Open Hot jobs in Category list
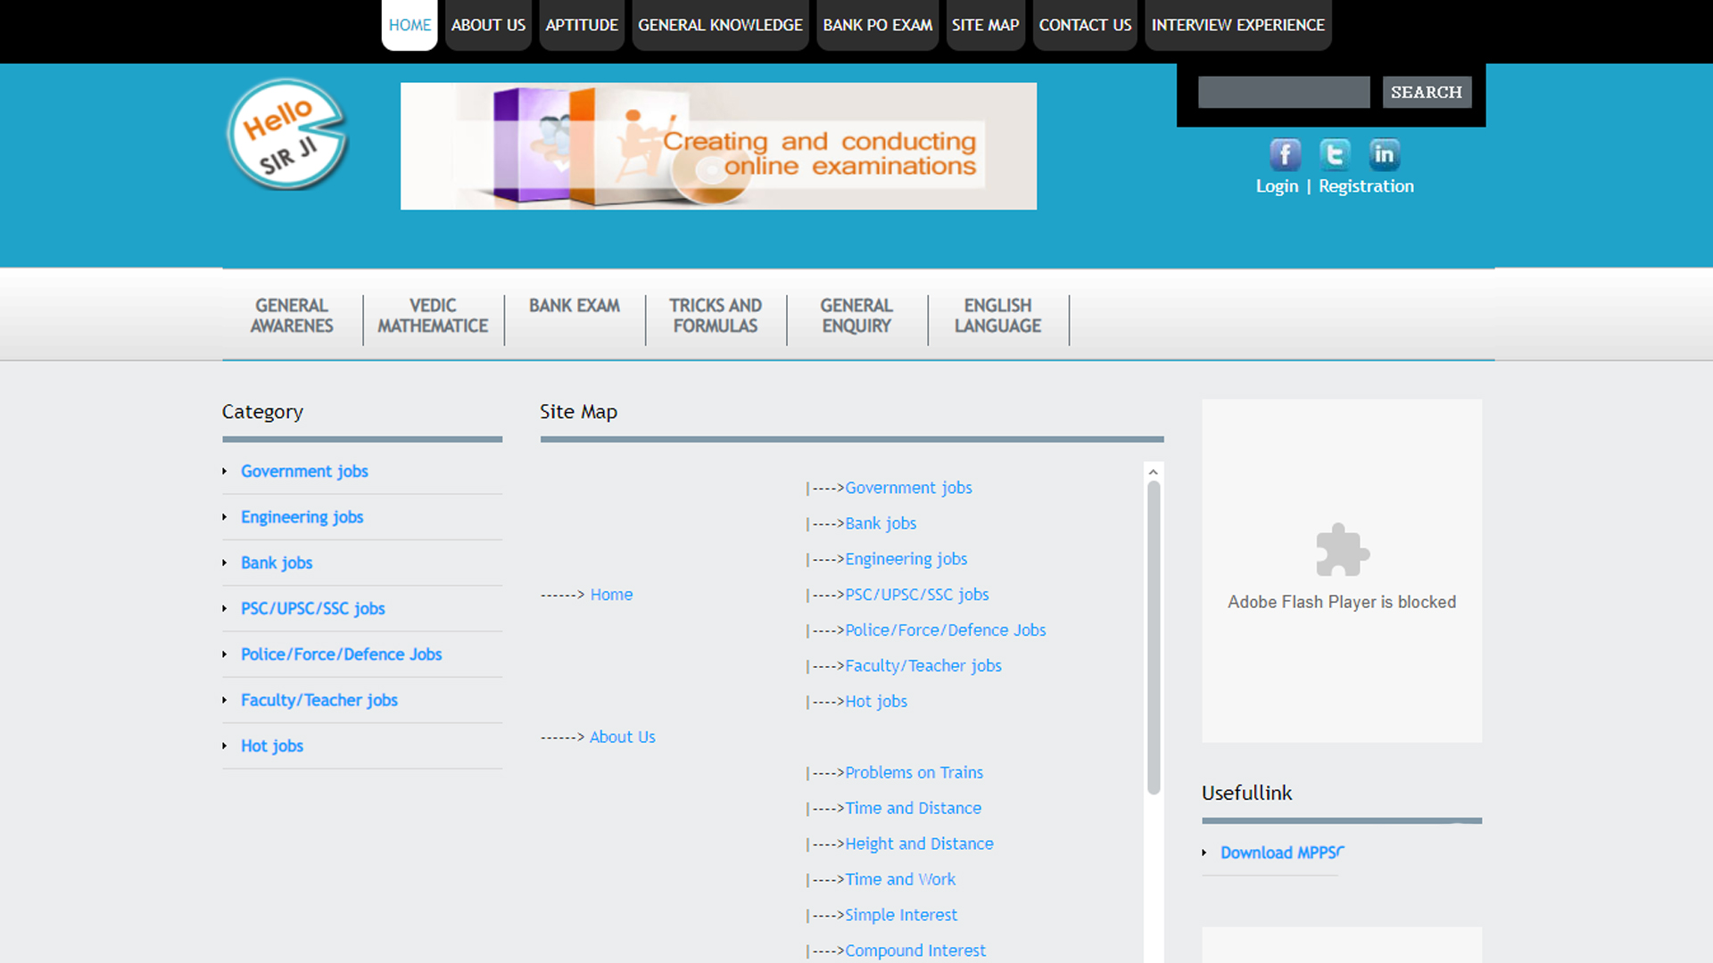Image resolution: width=1713 pixels, height=963 pixels. point(271,745)
